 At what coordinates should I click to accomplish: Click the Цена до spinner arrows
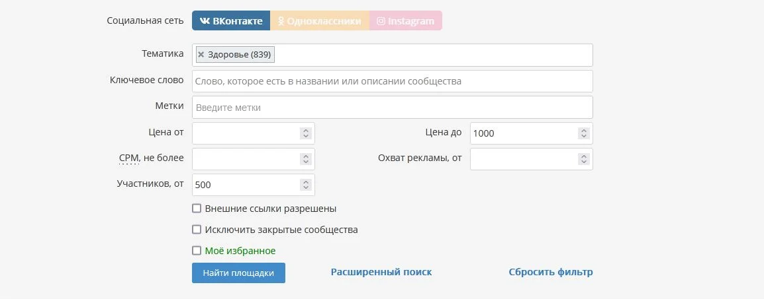[583, 133]
